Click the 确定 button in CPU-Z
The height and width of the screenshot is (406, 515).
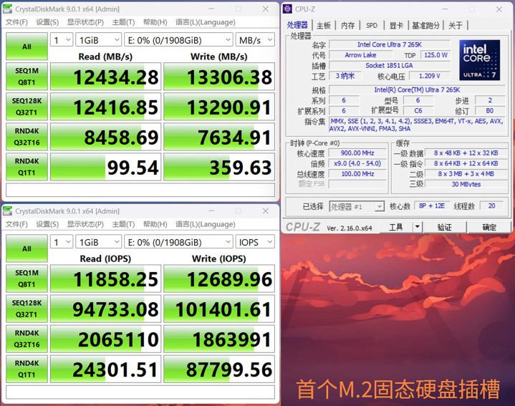pos(489,227)
